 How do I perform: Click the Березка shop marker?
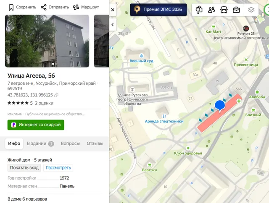click(x=150, y=165)
